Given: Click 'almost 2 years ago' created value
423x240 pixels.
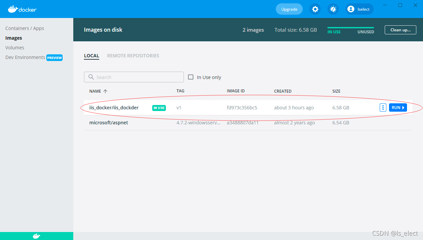Looking at the screenshot, I should click(294, 123).
